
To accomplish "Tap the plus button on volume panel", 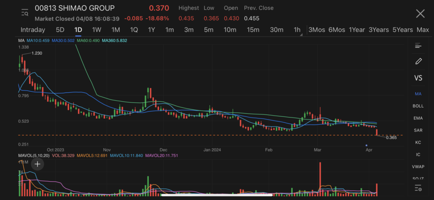I will tap(37, 164).
